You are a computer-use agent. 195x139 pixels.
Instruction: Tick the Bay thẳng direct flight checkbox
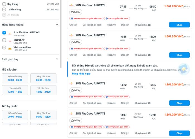tap(4, 4)
